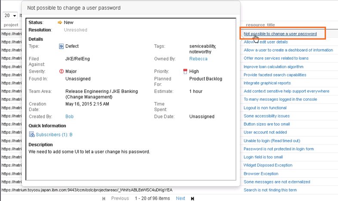
Task: Open 'Widget Disposed Exception' link
Action: point(268,165)
